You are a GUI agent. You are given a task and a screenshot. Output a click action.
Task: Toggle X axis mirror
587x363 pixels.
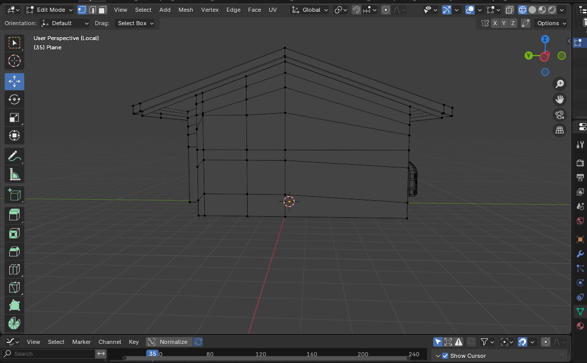coord(495,23)
